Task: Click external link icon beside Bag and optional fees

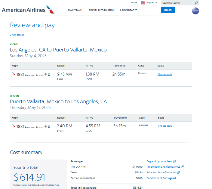Action: coord(174,161)
